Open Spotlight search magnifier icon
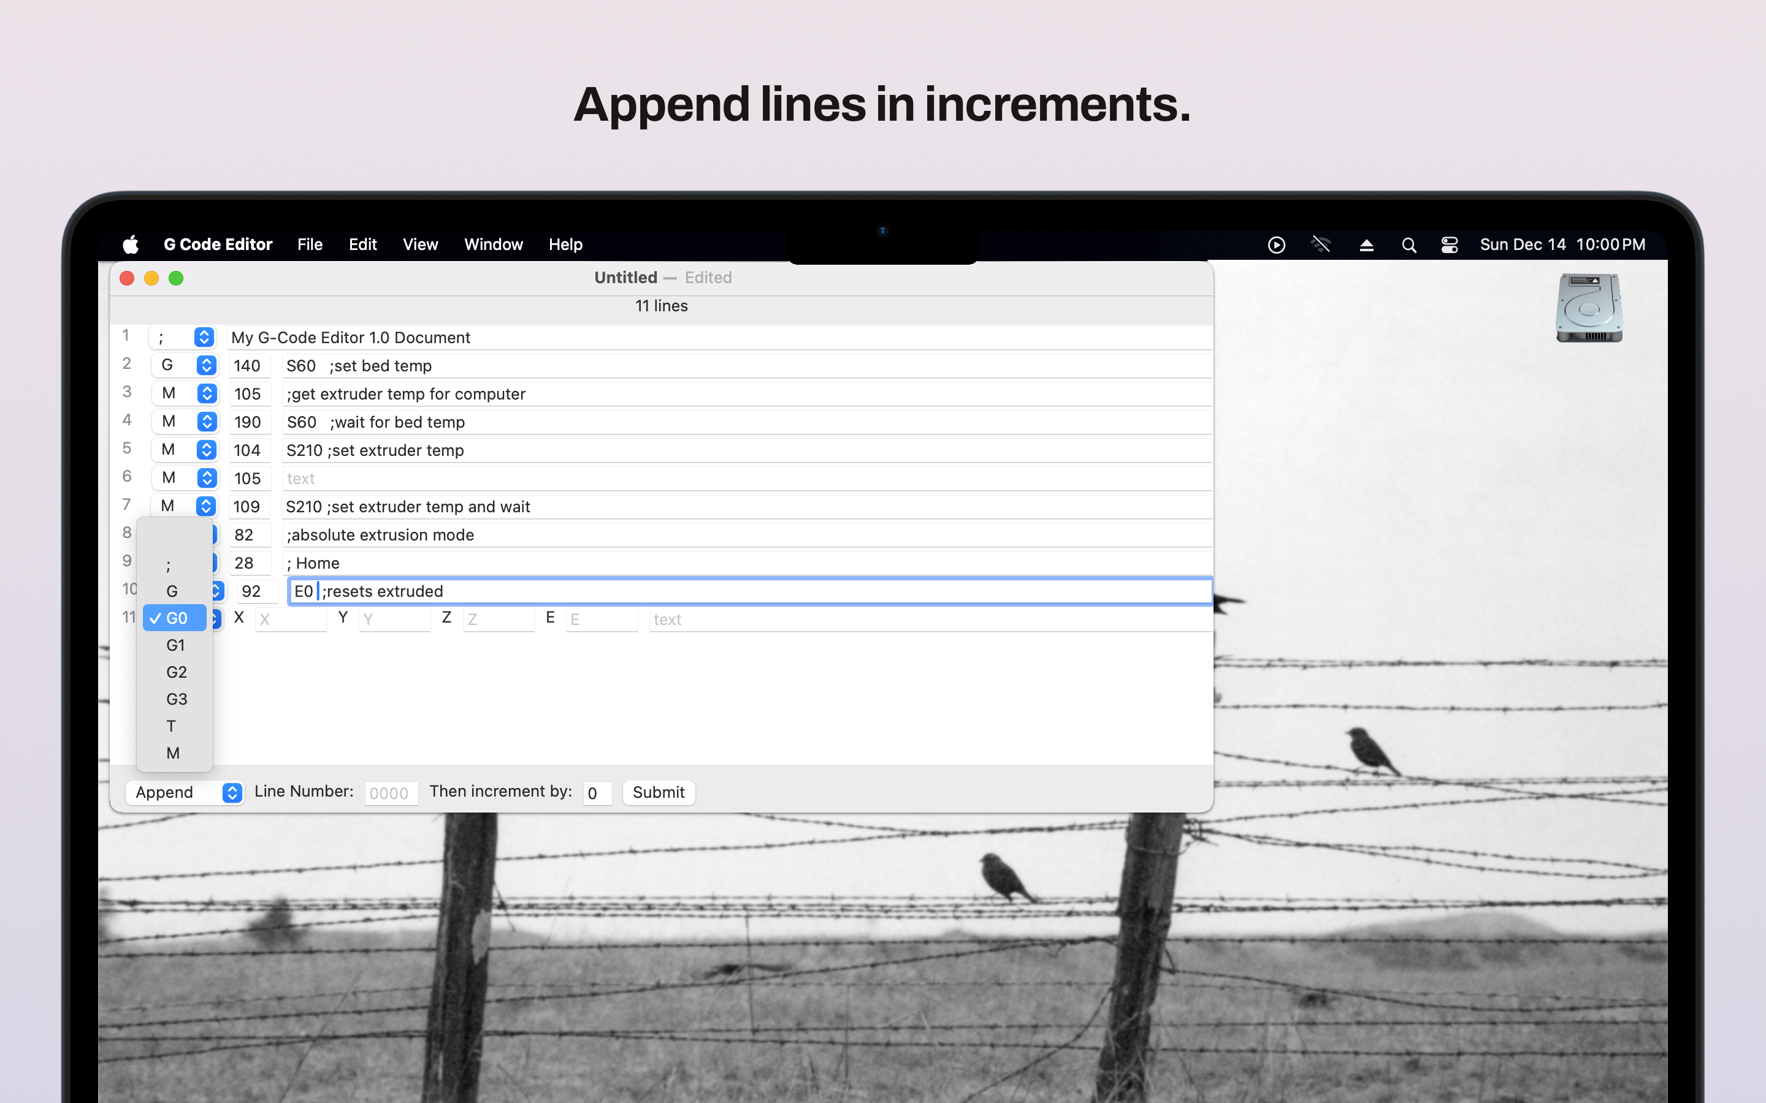Image resolution: width=1766 pixels, height=1103 pixels. tap(1409, 245)
